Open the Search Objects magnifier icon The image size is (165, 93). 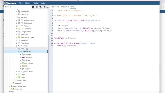tap(44, 7)
